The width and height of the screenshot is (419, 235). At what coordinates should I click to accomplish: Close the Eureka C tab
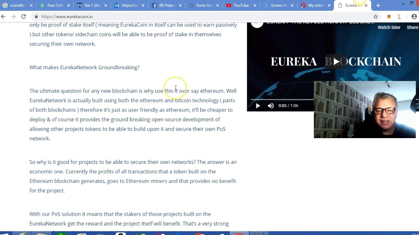pyautogui.click(x=366, y=6)
